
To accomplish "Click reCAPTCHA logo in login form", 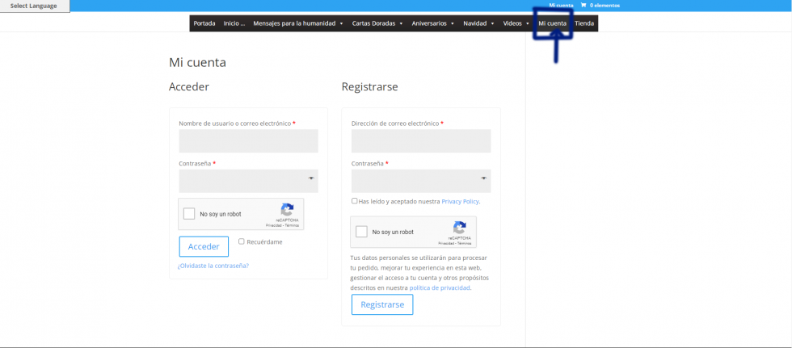I will click(287, 209).
